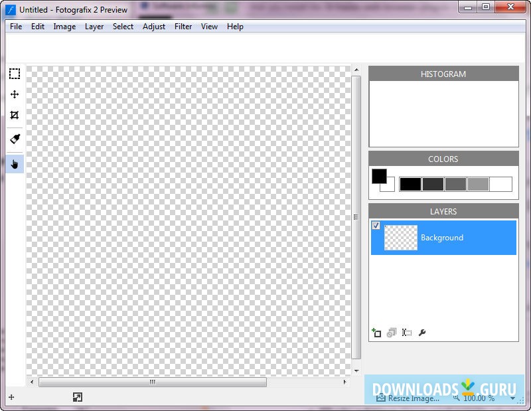Select the rectangular marquee selection tool
This screenshot has width=531, height=411.
click(x=15, y=74)
